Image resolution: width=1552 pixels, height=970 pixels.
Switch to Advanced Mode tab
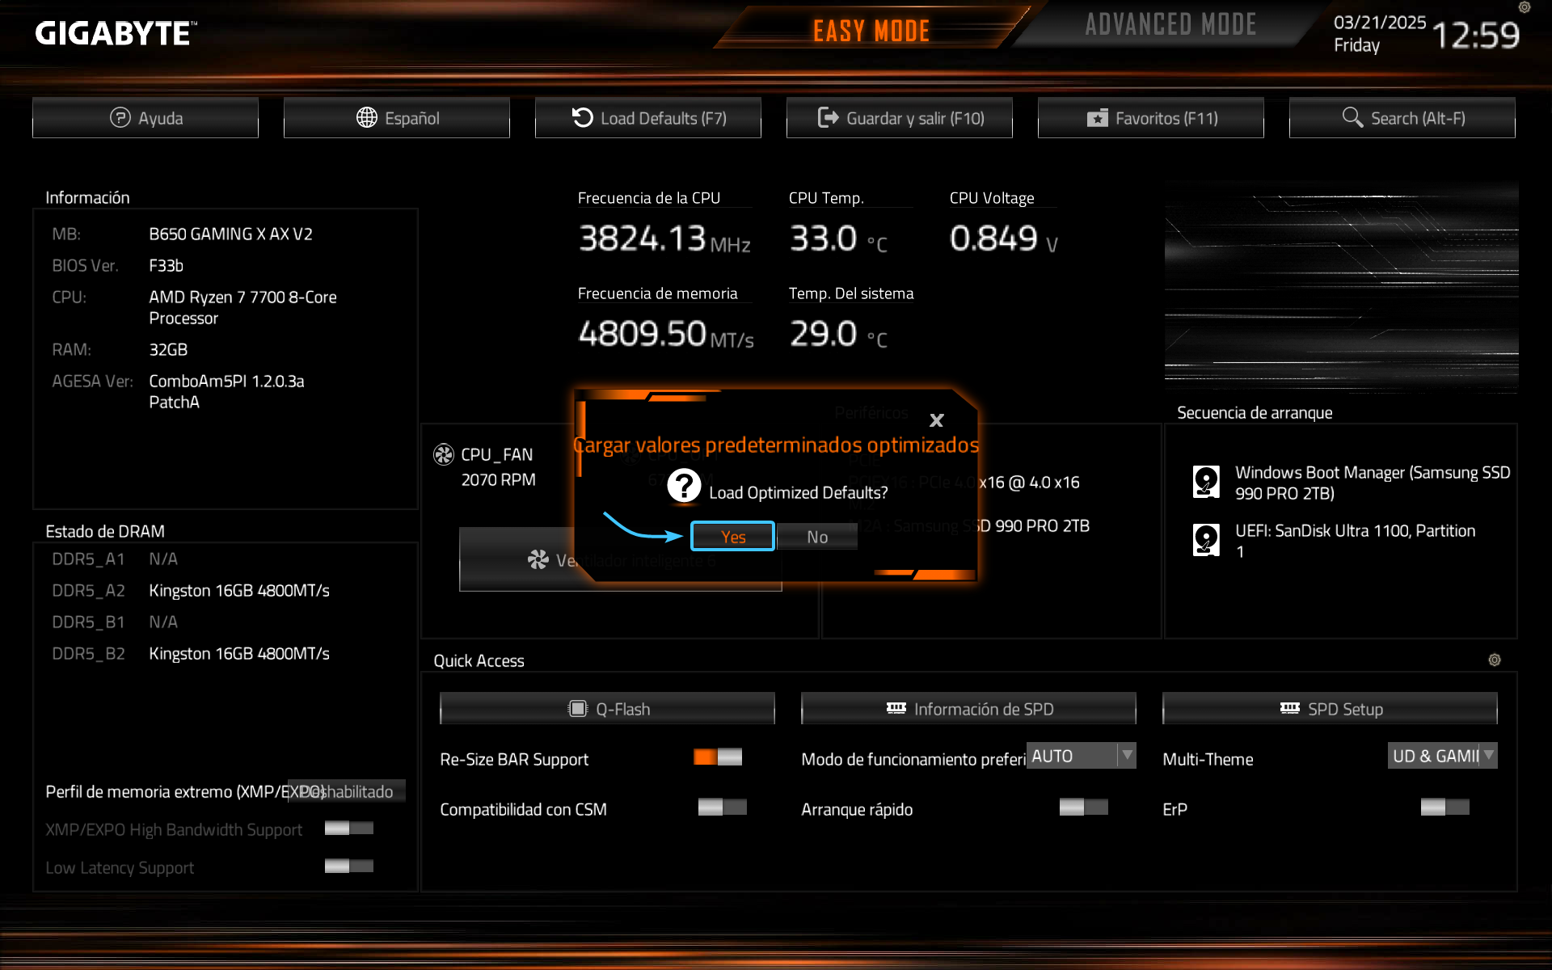tap(1170, 25)
